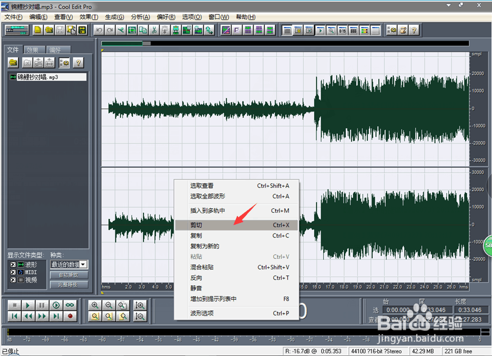Zoom out full both axes
The height and width of the screenshot is (356, 492).
(x=122, y=305)
